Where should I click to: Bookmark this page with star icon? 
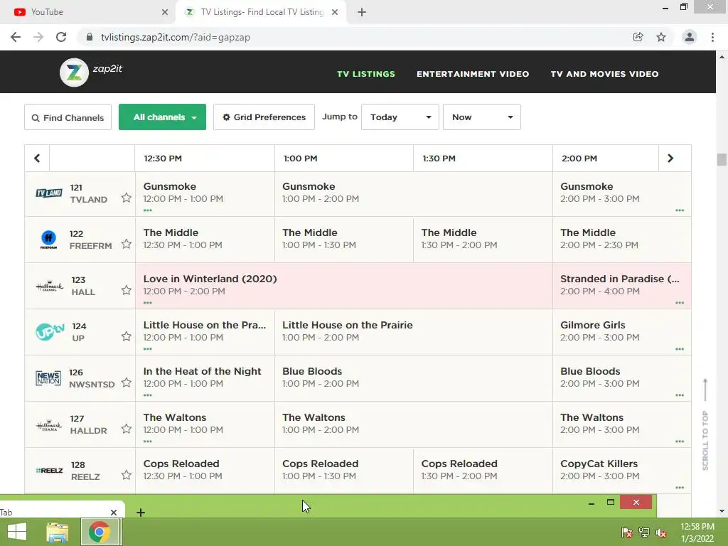tap(661, 37)
